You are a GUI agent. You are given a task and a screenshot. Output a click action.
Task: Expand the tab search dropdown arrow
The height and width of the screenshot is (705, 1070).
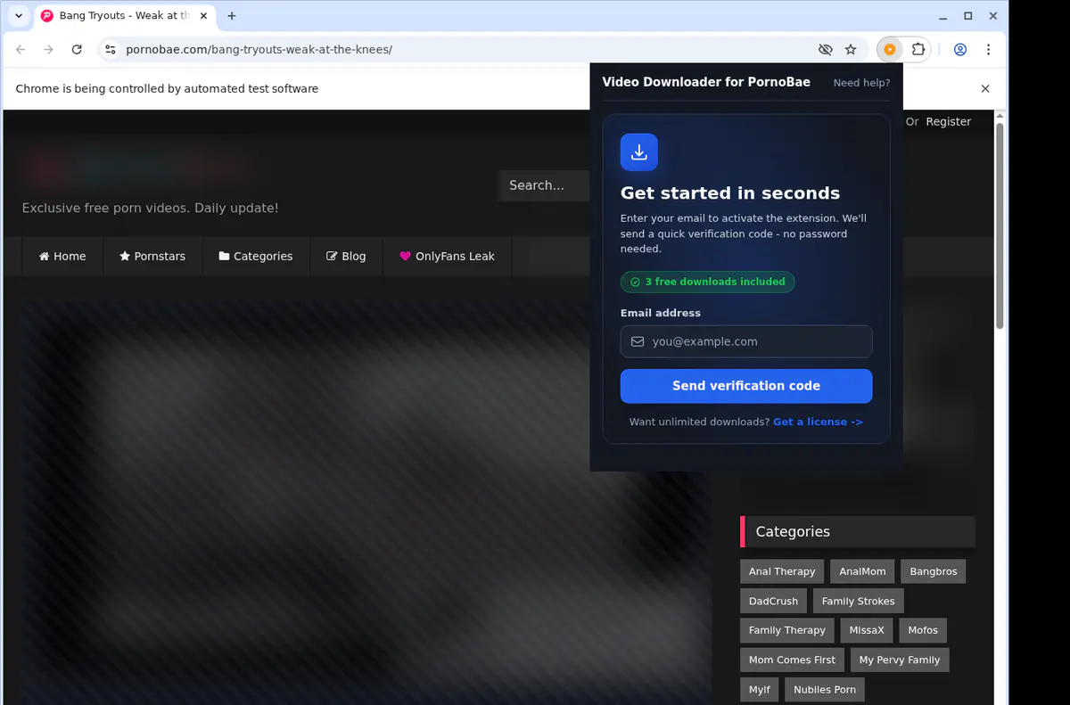pyautogui.click(x=19, y=16)
